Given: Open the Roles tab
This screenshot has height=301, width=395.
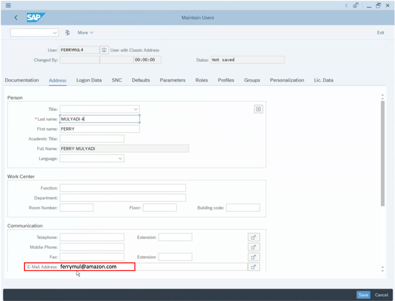Looking at the screenshot, I should (x=202, y=80).
